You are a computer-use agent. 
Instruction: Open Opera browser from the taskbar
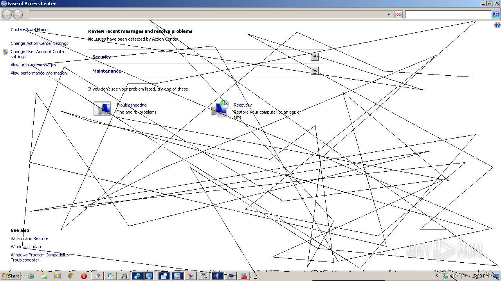click(84, 276)
